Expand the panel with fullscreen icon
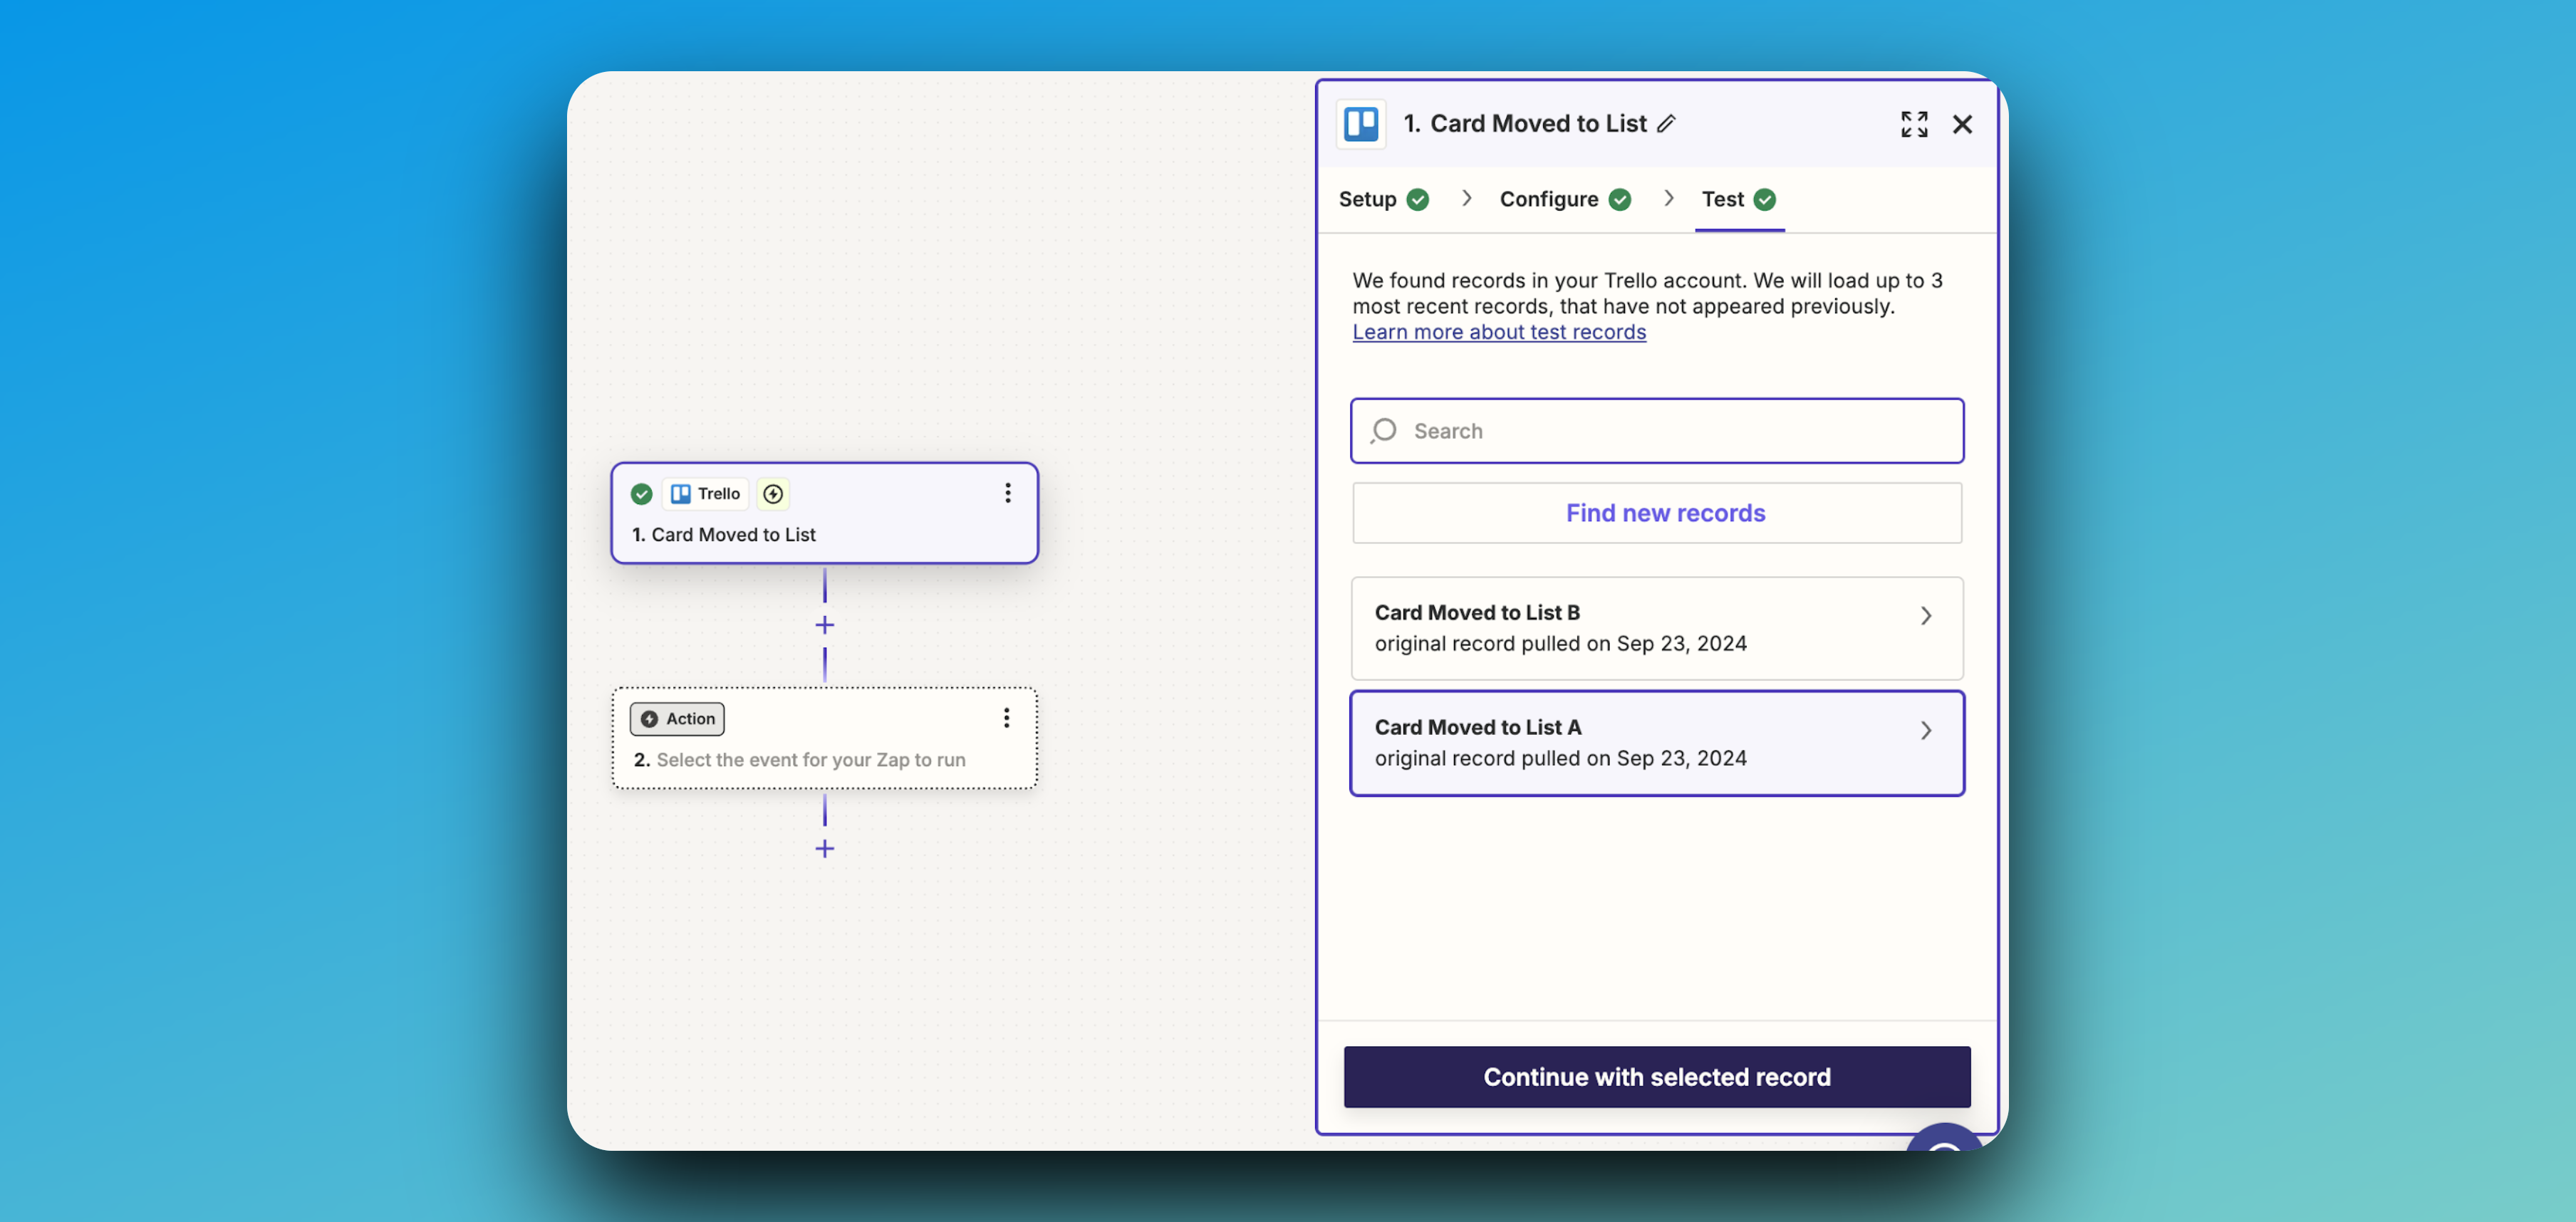 pos(1913,124)
